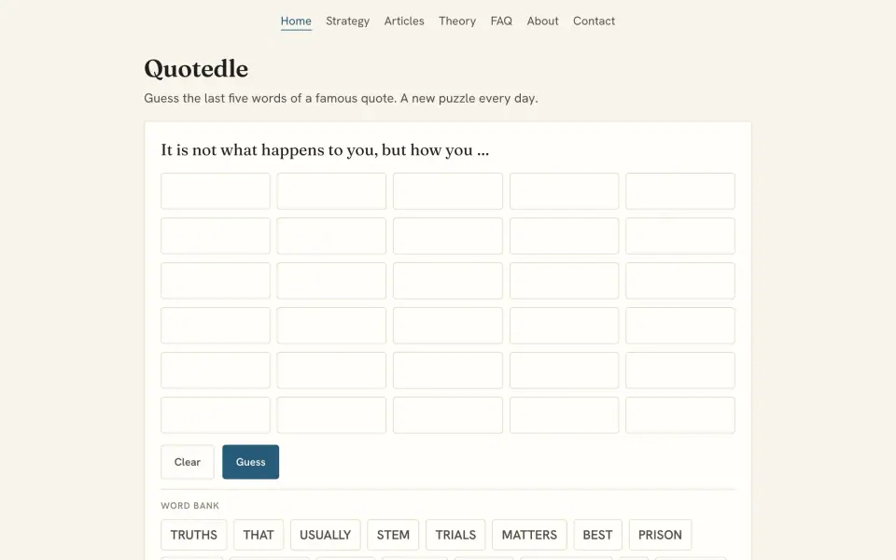896x560 pixels.
Task: Open the Home navigation link
Action: click(296, 21)
